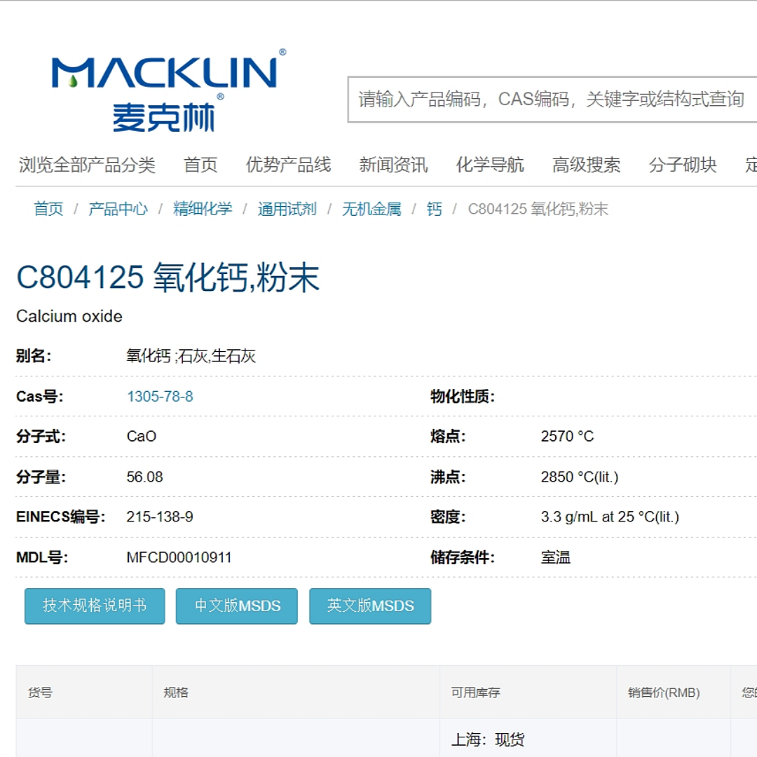Focus the product search input field
The image size is (757, 757).
(552, 100)
